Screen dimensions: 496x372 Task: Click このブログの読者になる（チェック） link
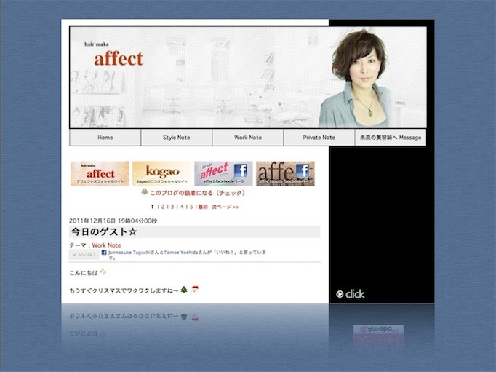point(197,194)
